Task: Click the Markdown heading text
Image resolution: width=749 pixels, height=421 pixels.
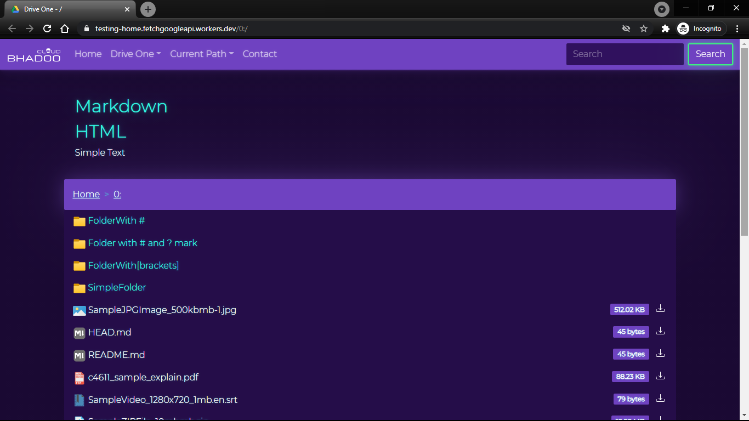Action: (x=121, y=106)
